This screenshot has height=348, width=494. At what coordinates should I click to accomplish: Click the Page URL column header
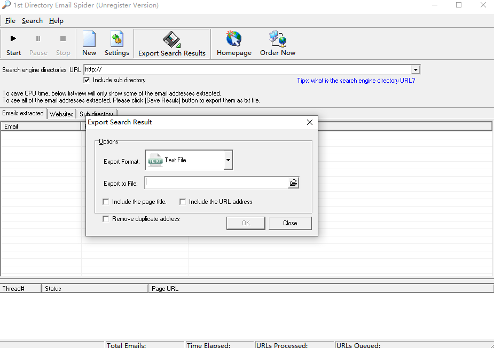[x=321, y=288]
